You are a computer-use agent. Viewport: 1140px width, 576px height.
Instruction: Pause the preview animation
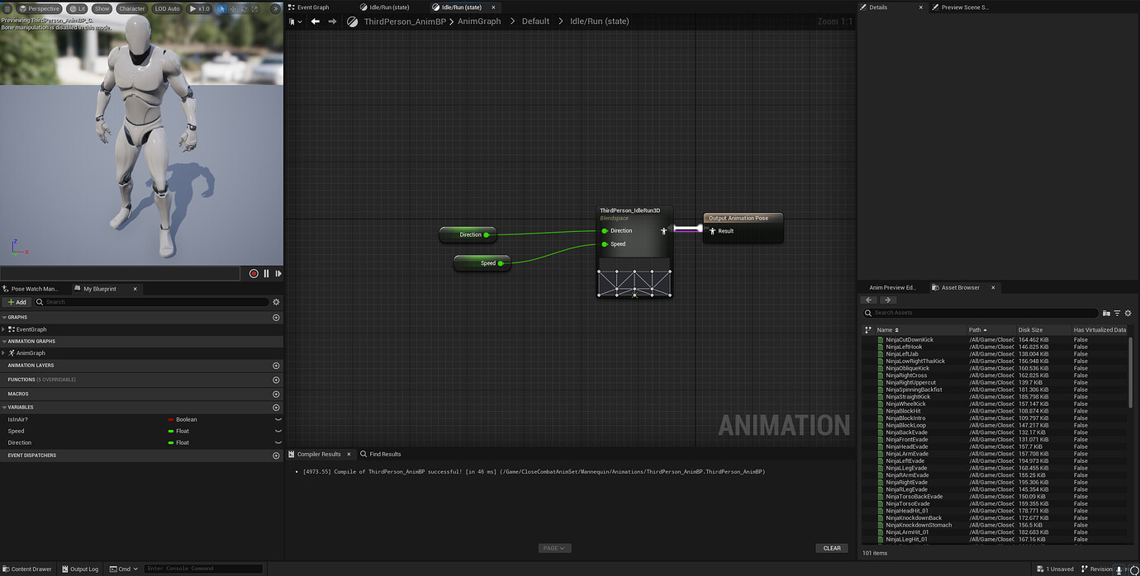tap(266, 273)
